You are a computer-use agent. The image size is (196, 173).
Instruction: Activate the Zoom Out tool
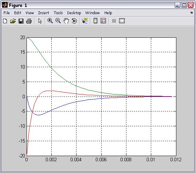point(58,21)
